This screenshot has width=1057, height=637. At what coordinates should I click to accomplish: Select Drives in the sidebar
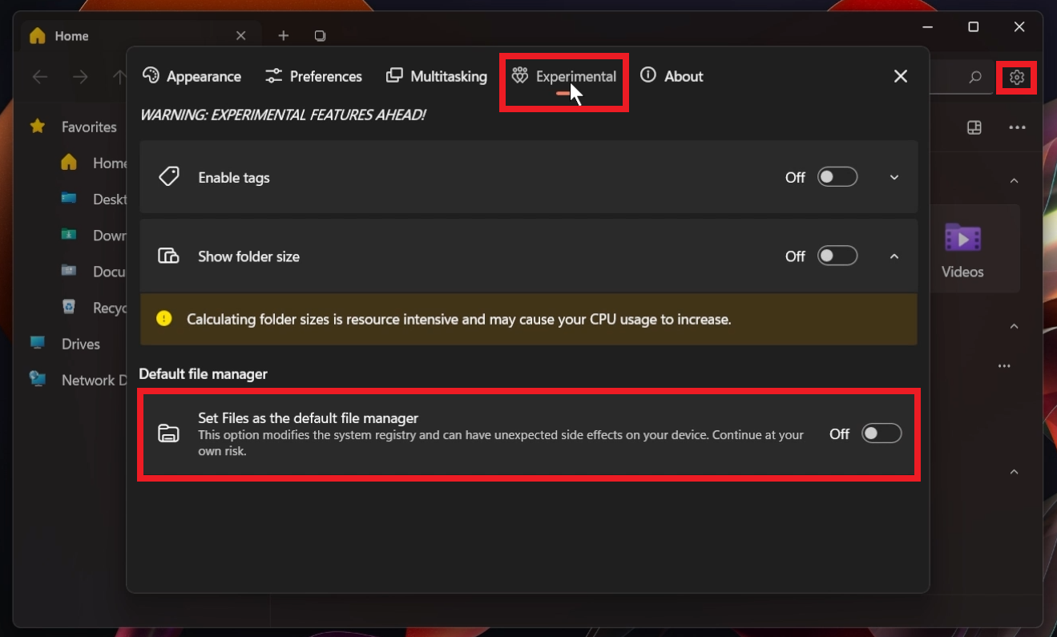[x=80, y=344]
